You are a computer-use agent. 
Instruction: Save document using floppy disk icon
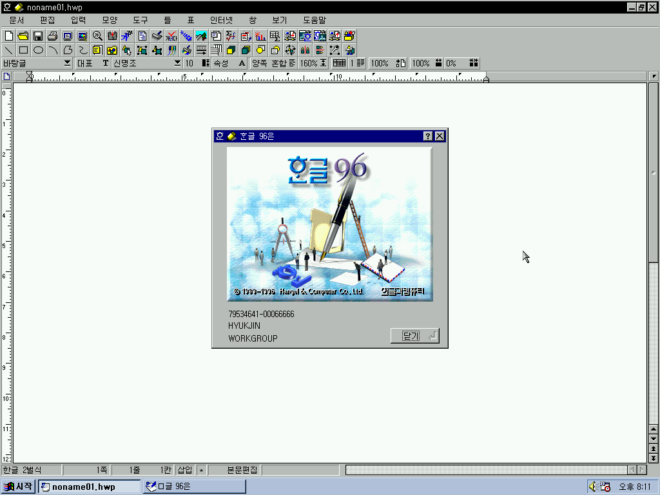pyautogui.click(x=38, y=36)
